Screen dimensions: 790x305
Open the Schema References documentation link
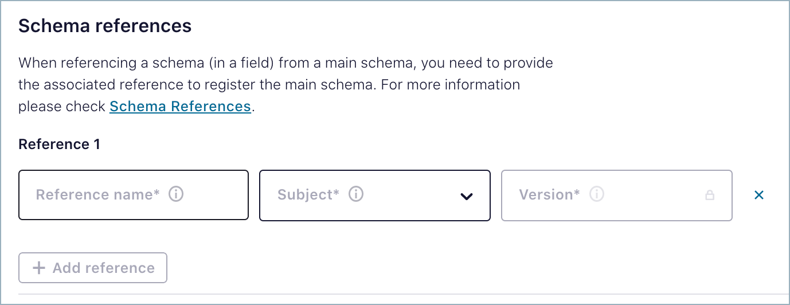click(x=180, y=107)
